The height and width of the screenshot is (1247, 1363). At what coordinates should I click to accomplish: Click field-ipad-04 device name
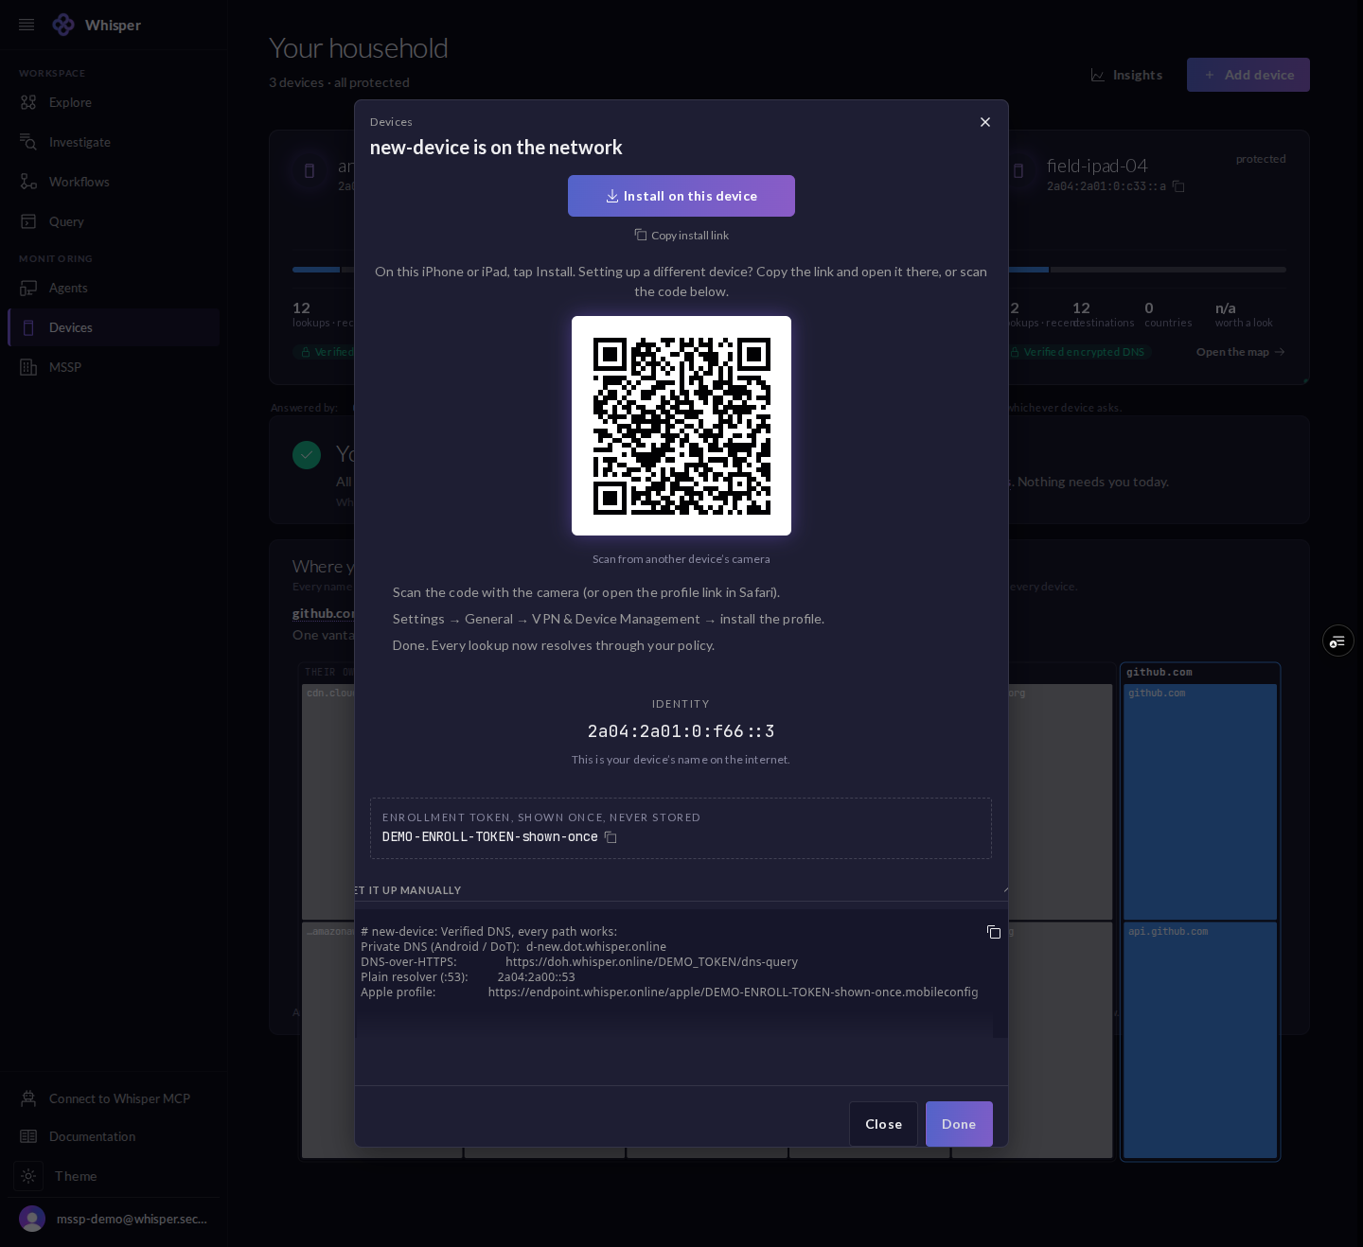[x=1097, y=166]
